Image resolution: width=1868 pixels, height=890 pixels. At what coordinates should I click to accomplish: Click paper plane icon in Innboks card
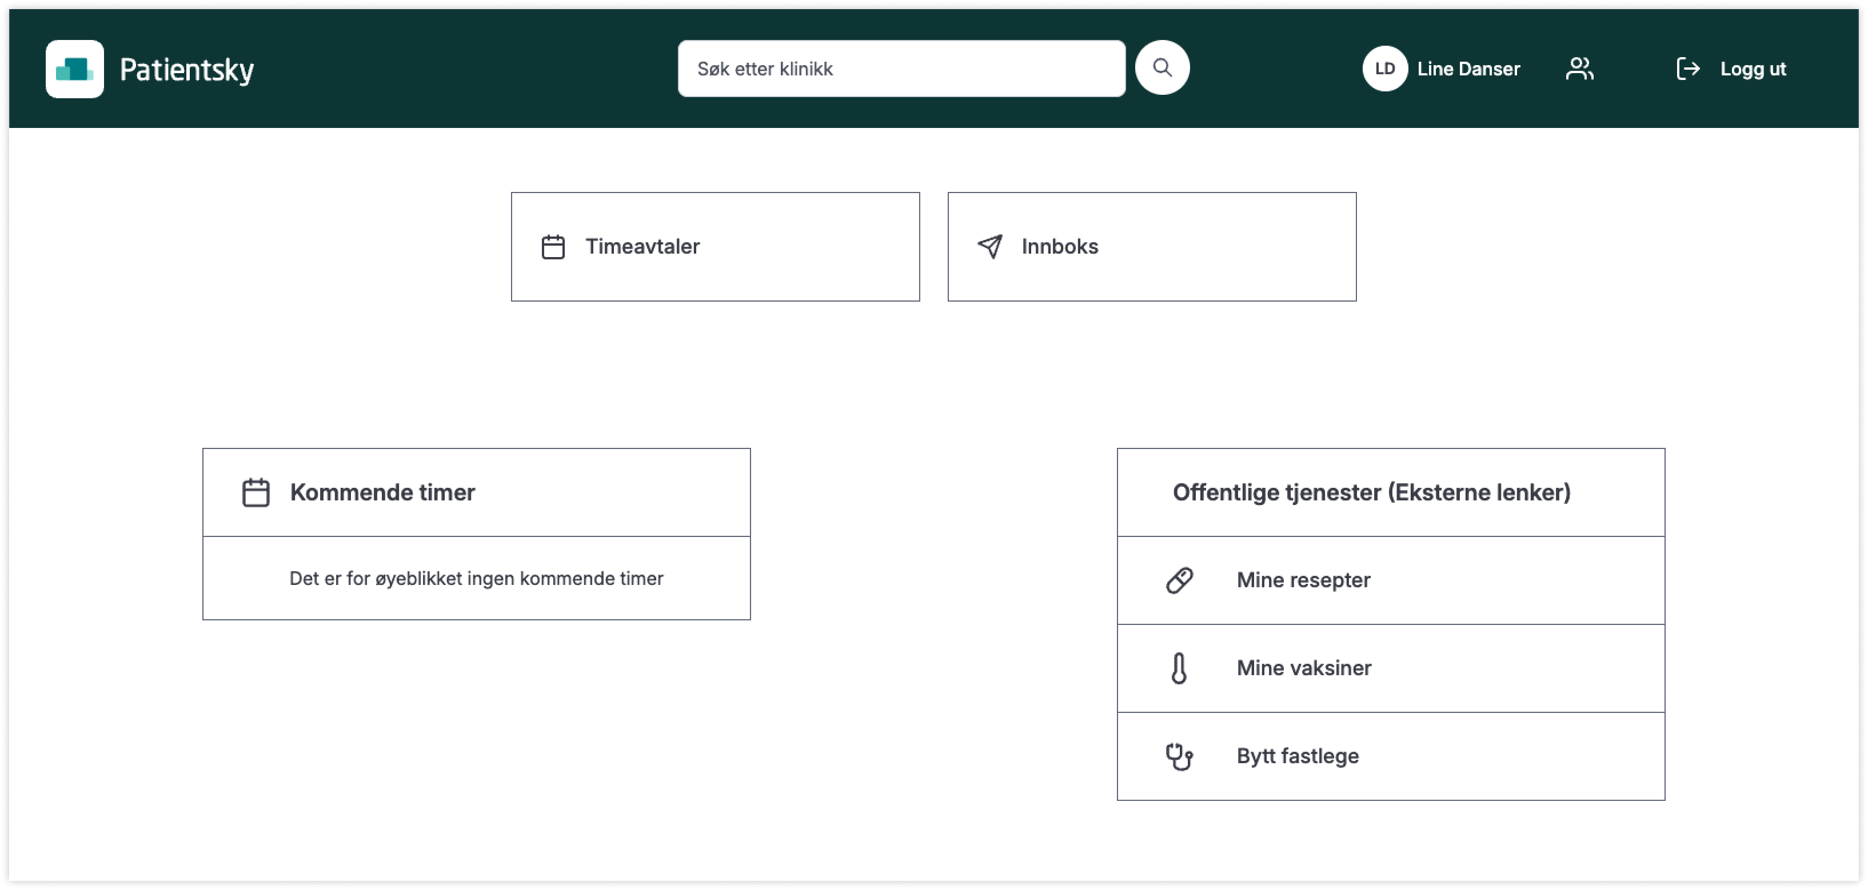tap(990, 246)
